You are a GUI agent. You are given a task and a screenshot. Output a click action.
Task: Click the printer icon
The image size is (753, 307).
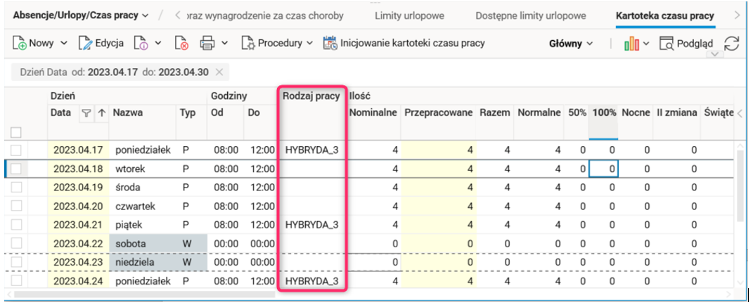click(207, 43)
